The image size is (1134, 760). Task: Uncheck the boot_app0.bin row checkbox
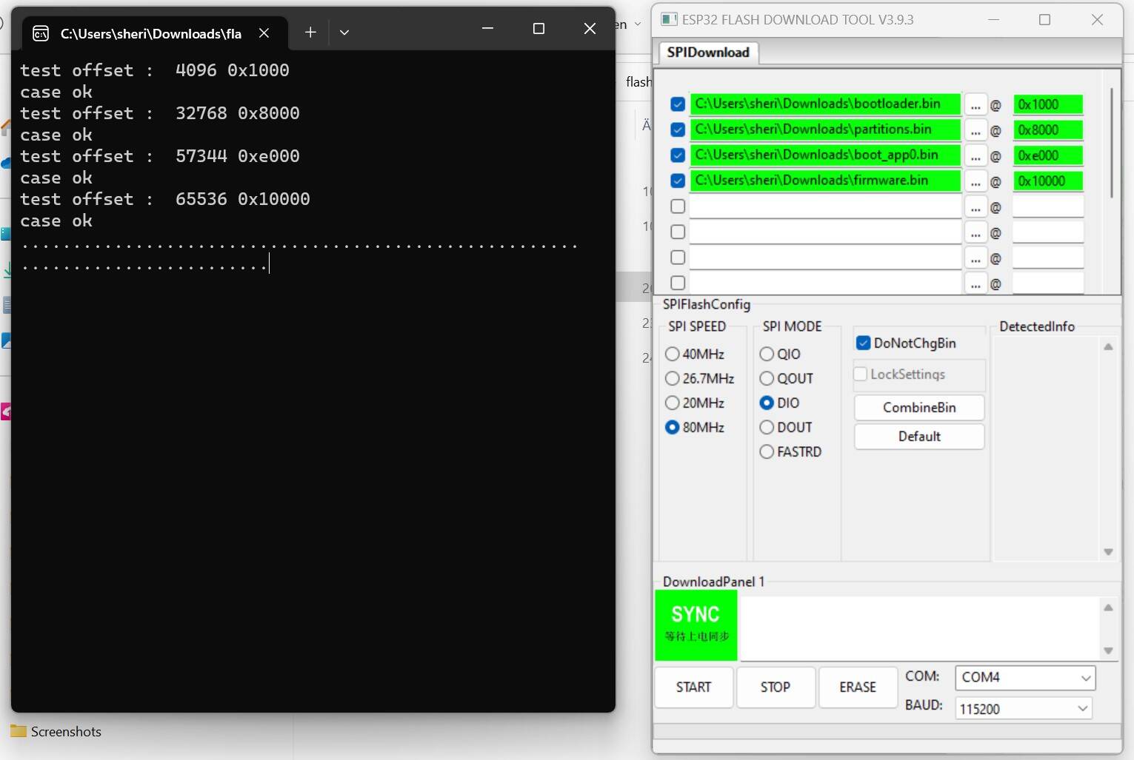point(677,155)
